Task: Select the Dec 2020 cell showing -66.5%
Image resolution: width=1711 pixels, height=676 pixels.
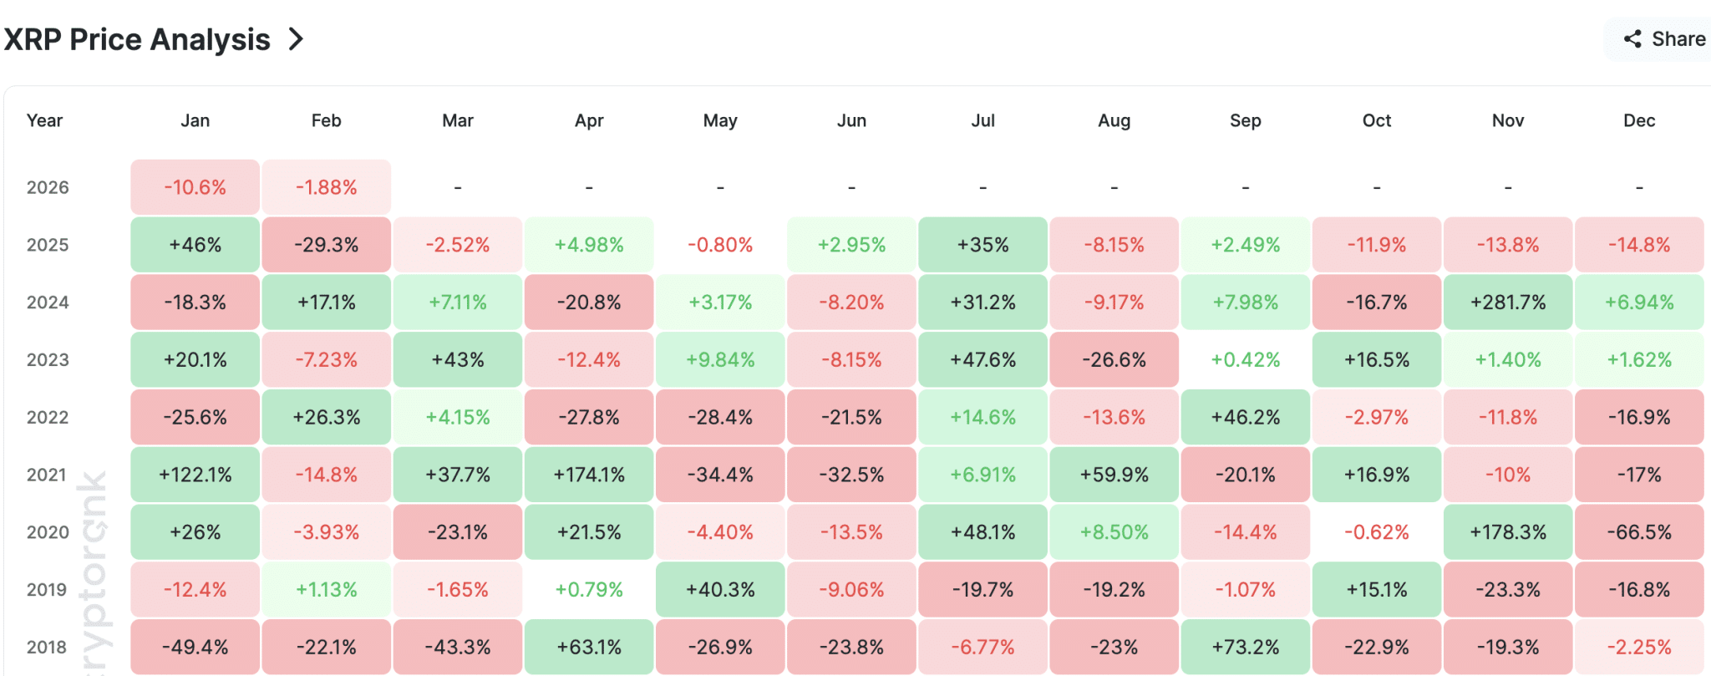Action: [1638, 531]
